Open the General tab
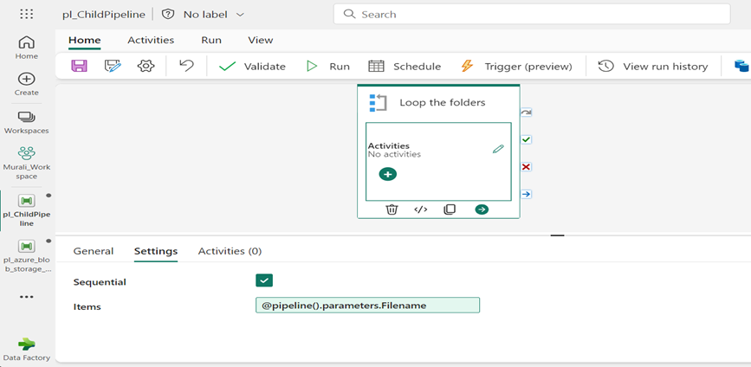Image resolution: width=751 pixels, height=367 pixels. pos(94,251)
